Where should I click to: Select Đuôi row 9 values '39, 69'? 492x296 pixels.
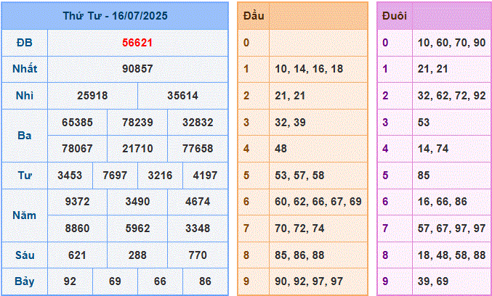click(432, 281)
